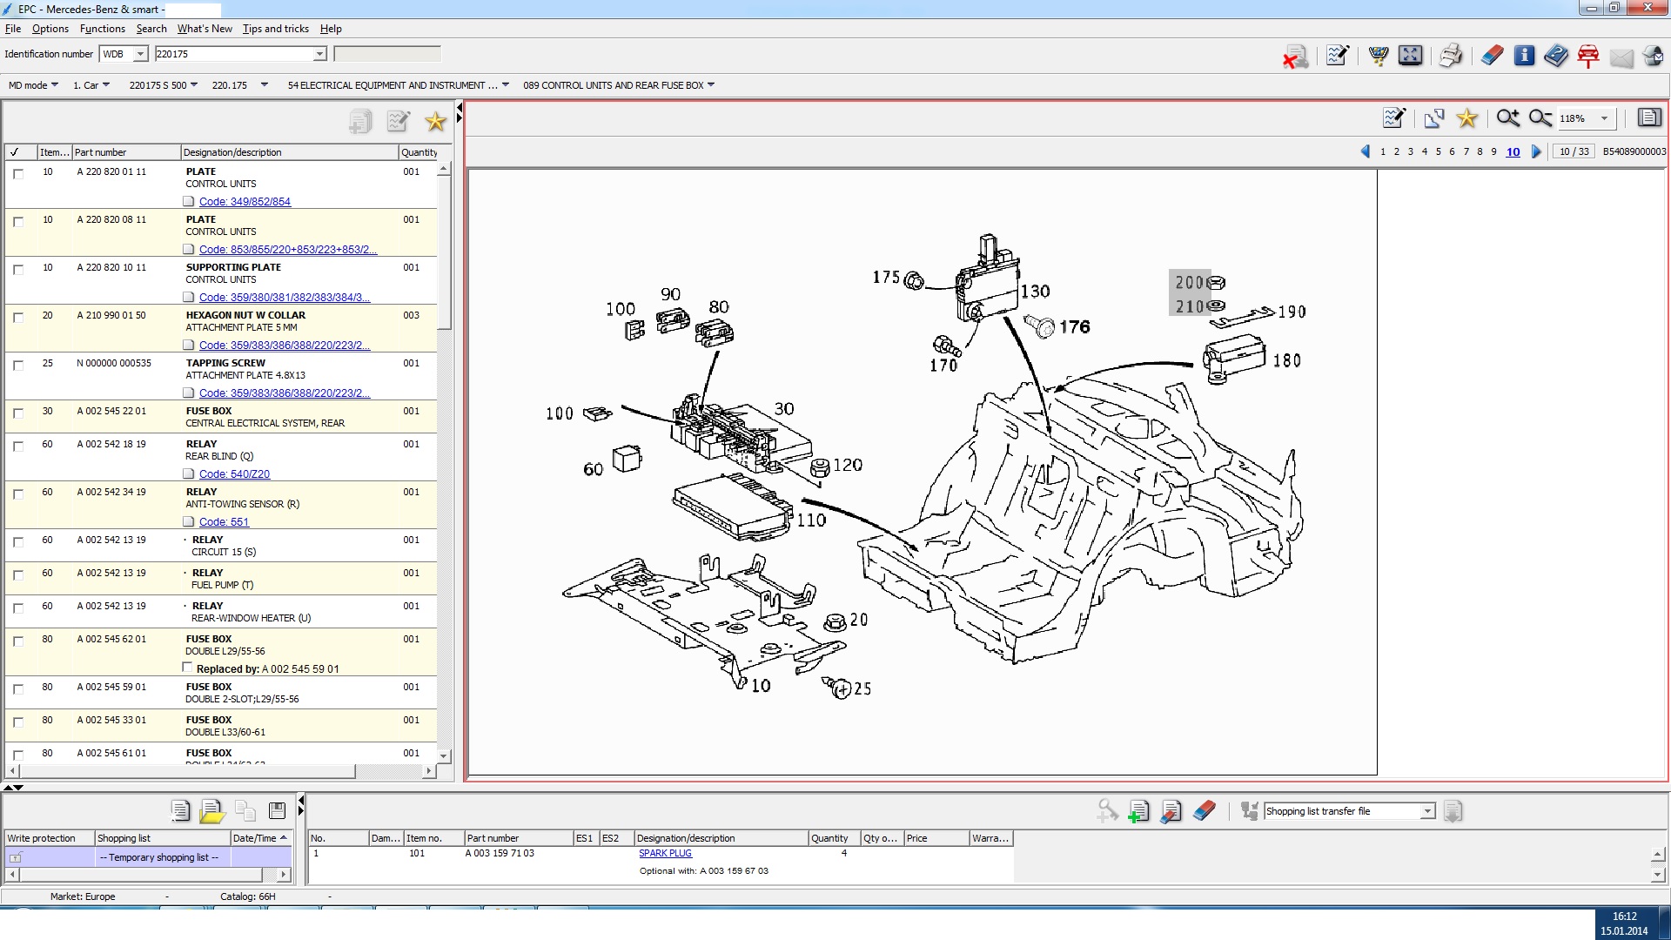Check the TAPPING SCREW row
The image size is (1671, 940).
tap(18, 365)
